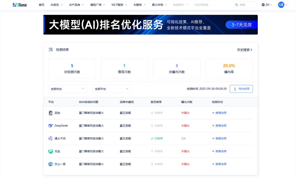This screenshot has height=180, width=296.
Task: Click the 元宝 platform icon
Action: (x=51, y=151)
